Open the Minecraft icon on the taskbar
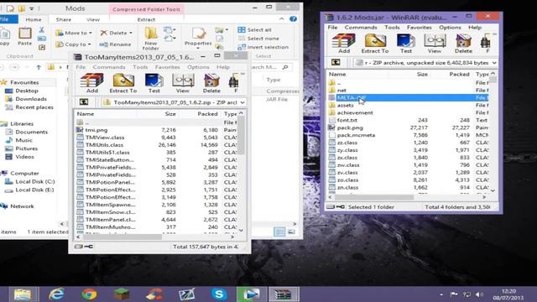The width and height of the screenshot is (537, 302). coord(122,294)
